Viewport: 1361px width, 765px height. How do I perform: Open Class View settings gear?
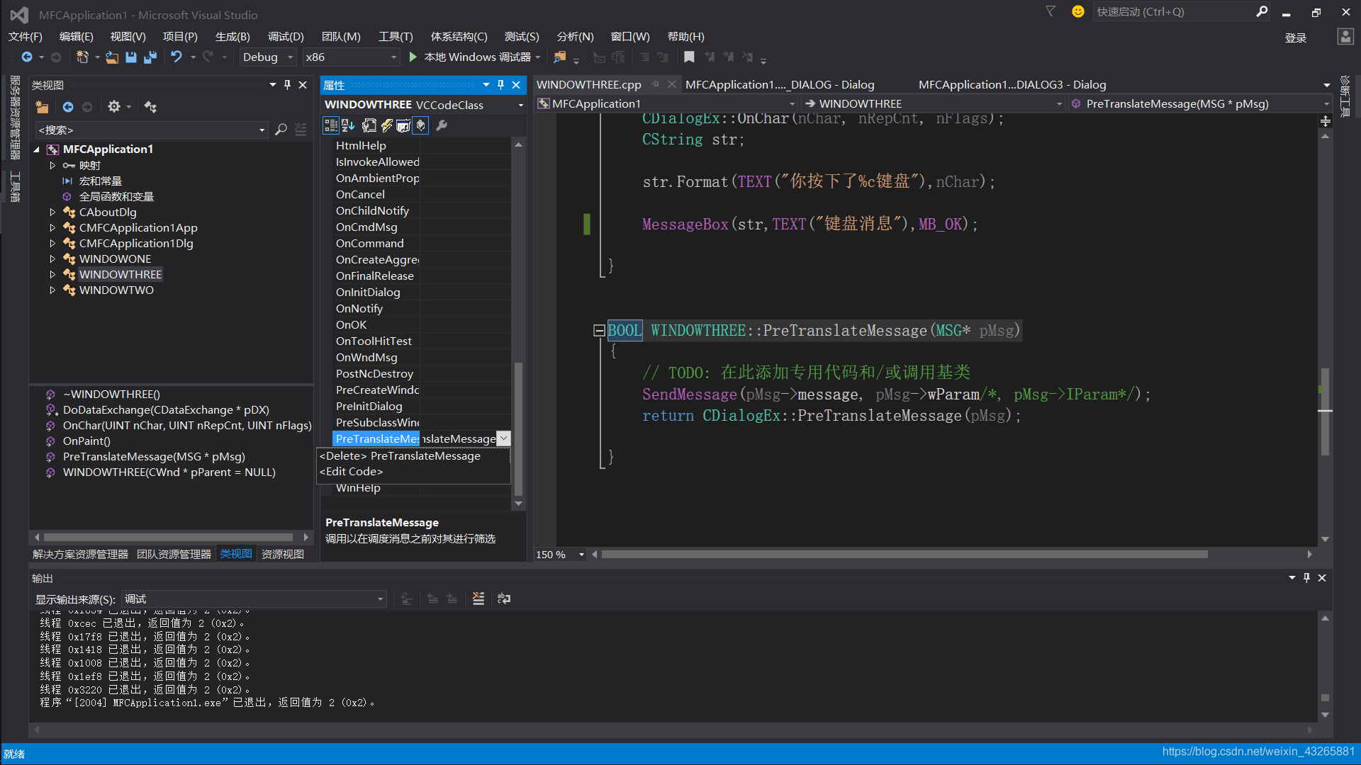point(114,107)
